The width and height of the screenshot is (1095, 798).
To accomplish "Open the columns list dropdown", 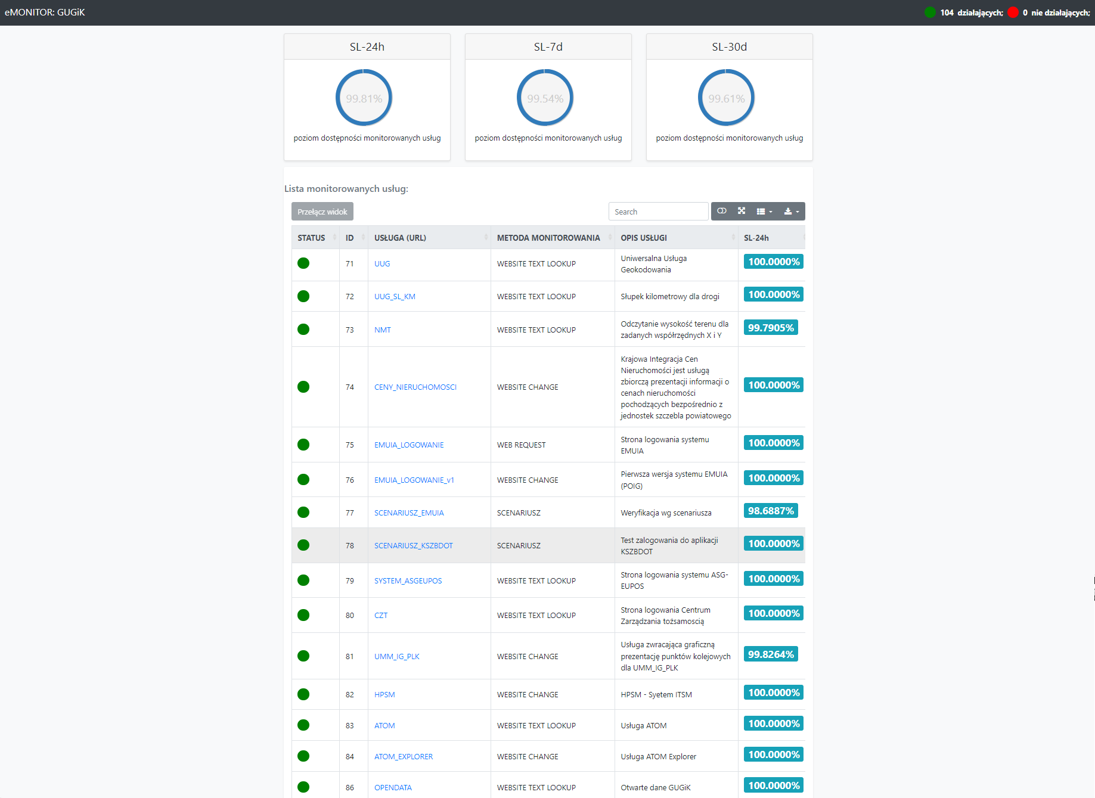I will (764, 211).
